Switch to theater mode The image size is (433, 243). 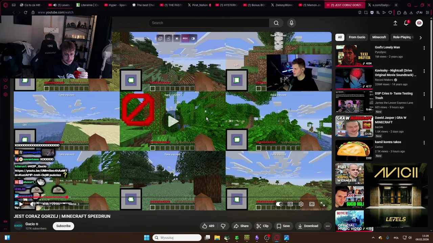click(x=312, y=204)
